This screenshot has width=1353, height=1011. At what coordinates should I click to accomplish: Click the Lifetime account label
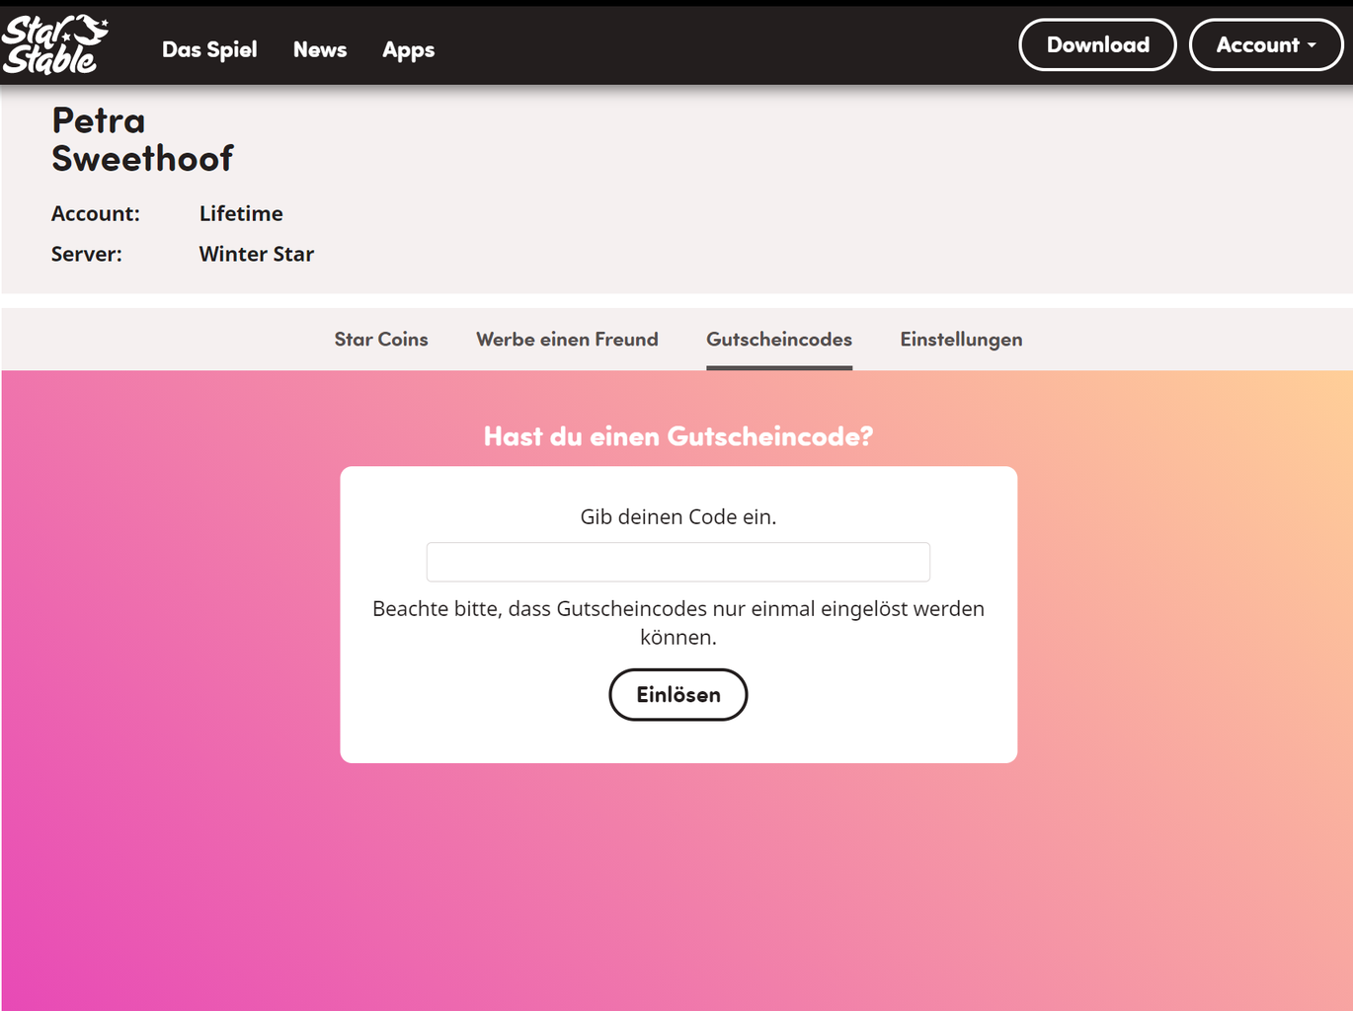pos(241,213)
